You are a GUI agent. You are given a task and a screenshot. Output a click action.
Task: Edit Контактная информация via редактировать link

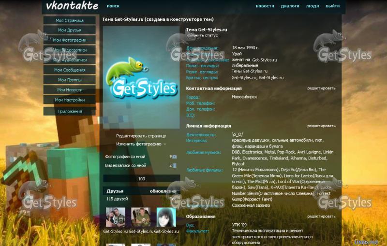pyautogui.click(x=321, y=88)
